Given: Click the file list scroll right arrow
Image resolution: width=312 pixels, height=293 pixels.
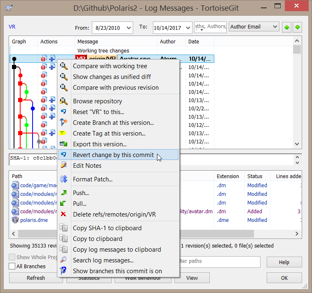Looking at the screenshot, I should (297, 234).
